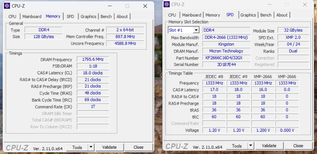Go to Bench tab in the SPD window
The height and width of the screenshot is (154, 317).
[266, 15]
